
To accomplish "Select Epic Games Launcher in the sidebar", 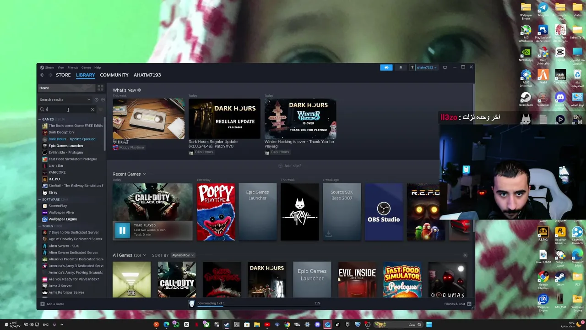I will pyautogui.click(x=66, y=146).
